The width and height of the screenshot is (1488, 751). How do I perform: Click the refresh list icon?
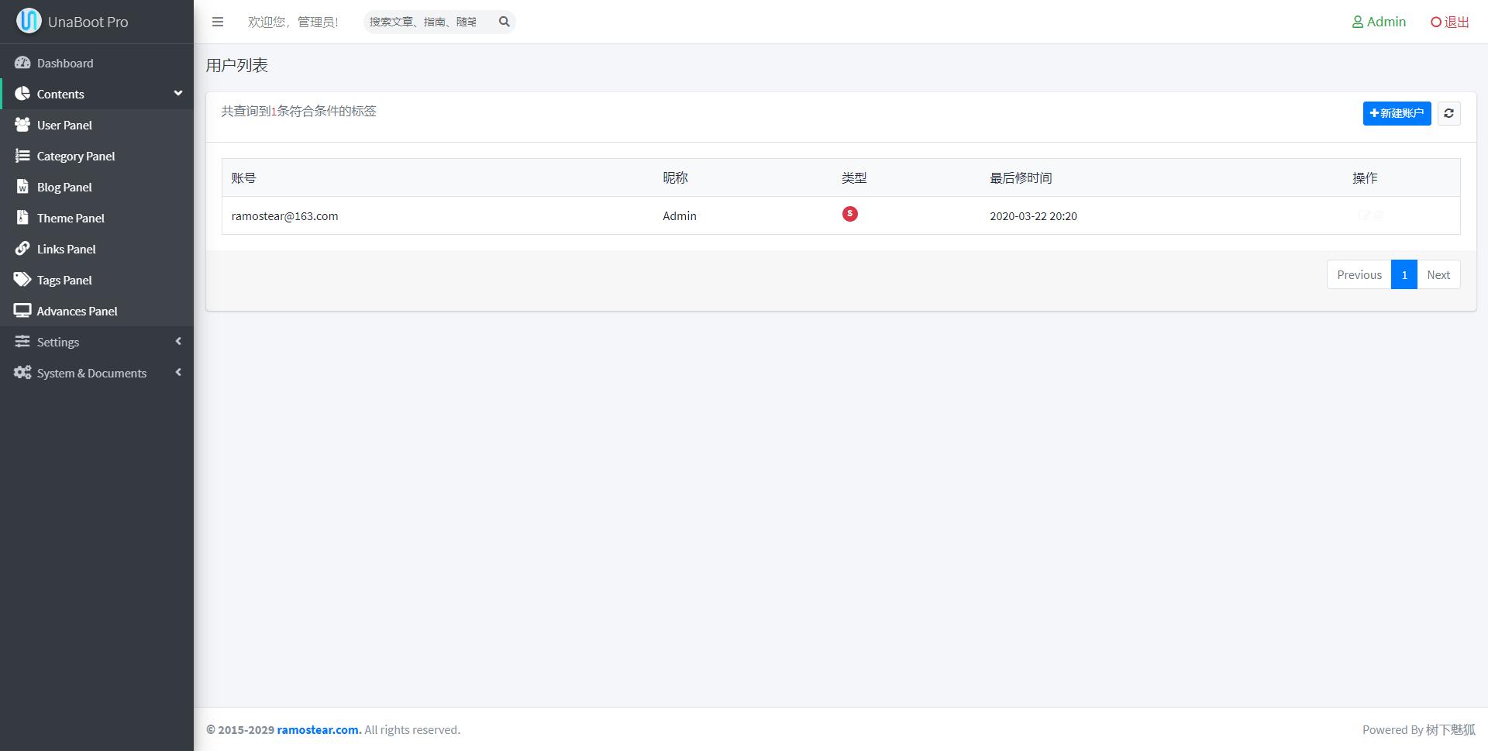(1448, 113)
